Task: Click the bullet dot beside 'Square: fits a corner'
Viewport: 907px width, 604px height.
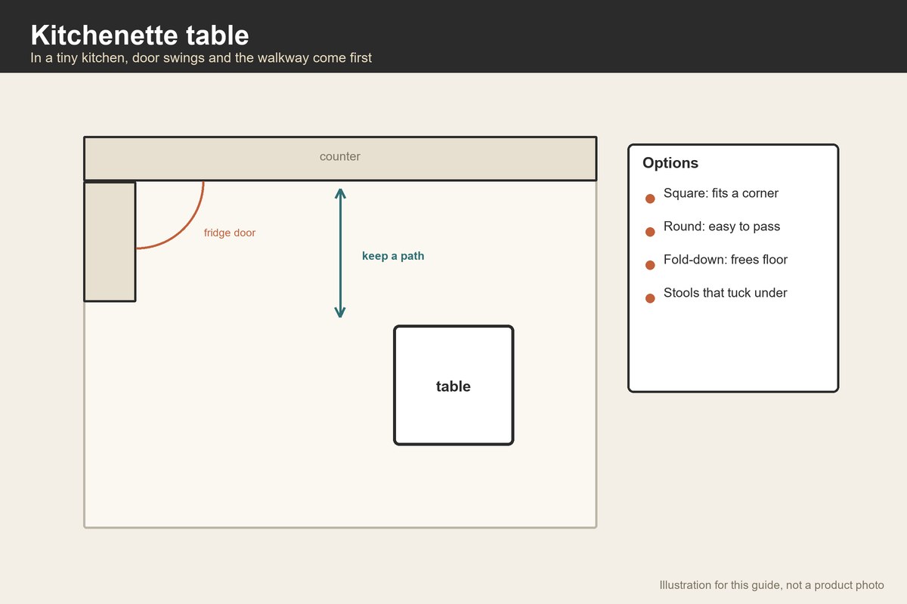Action: pos(649,199)
